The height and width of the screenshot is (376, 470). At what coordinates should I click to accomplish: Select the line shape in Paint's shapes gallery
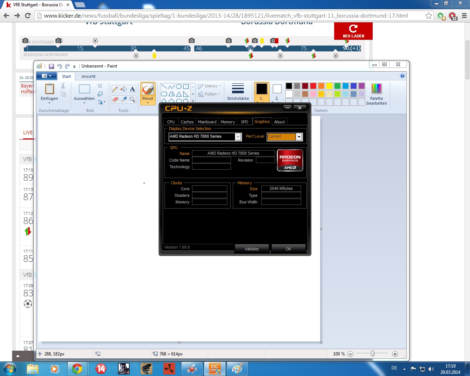pyautogui.click(x=164, y=87)
